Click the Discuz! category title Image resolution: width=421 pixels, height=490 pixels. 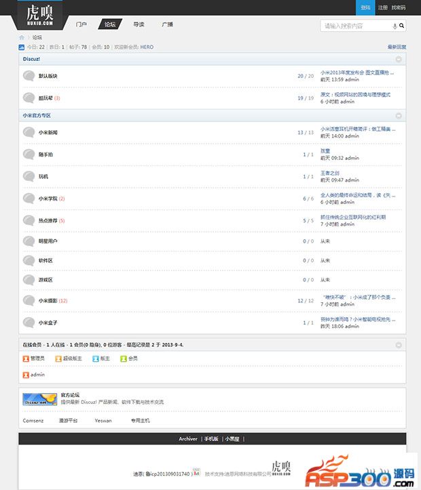31,59
